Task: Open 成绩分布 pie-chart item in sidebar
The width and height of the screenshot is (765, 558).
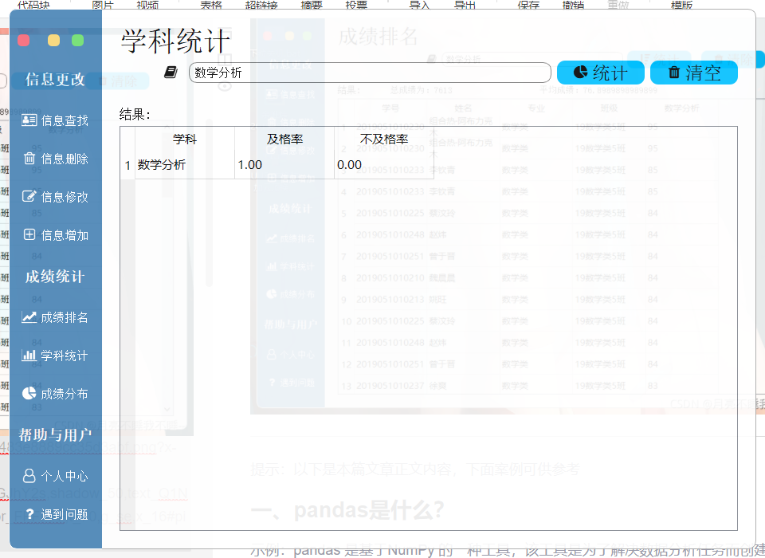Action: click(55, 394)
